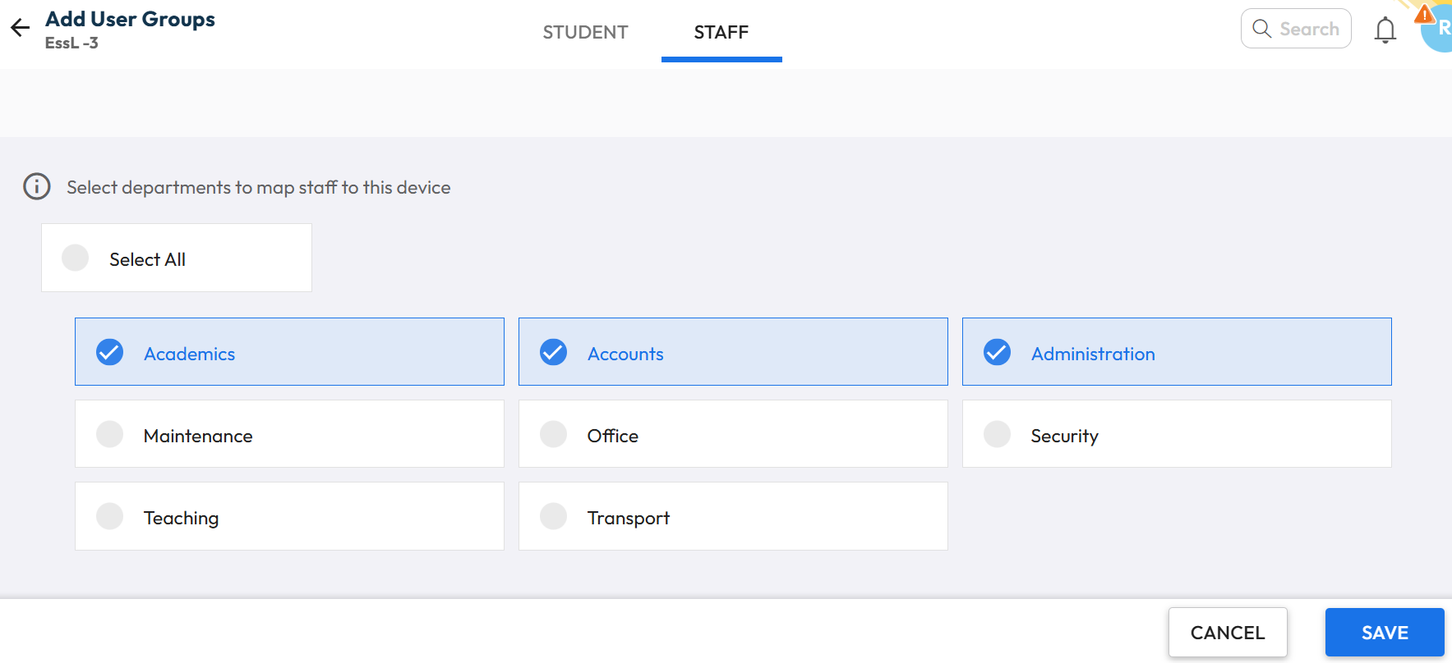The width and height of the screenshot is (1452, 663).
Task: Click the back arrow icon
Action: 21,28
